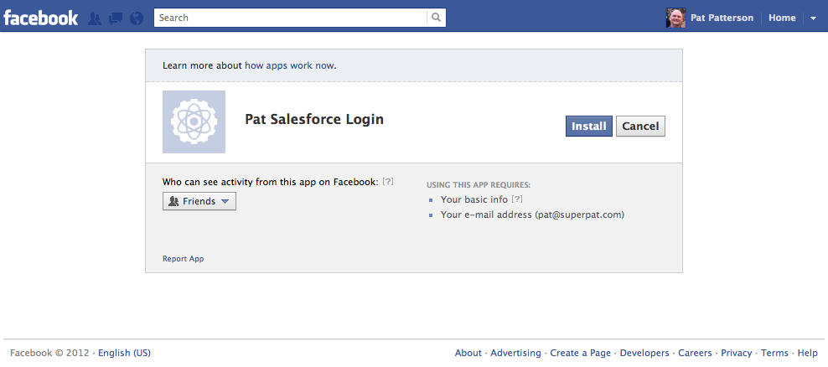Open About footer link
This screenshot has width=828, height=367.
pyautogui.click(x=468, y=353)
